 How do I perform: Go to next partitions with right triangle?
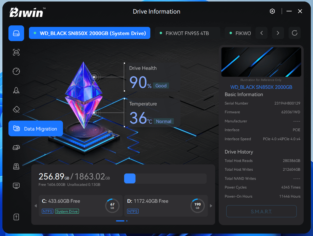[x=211, y=206]
